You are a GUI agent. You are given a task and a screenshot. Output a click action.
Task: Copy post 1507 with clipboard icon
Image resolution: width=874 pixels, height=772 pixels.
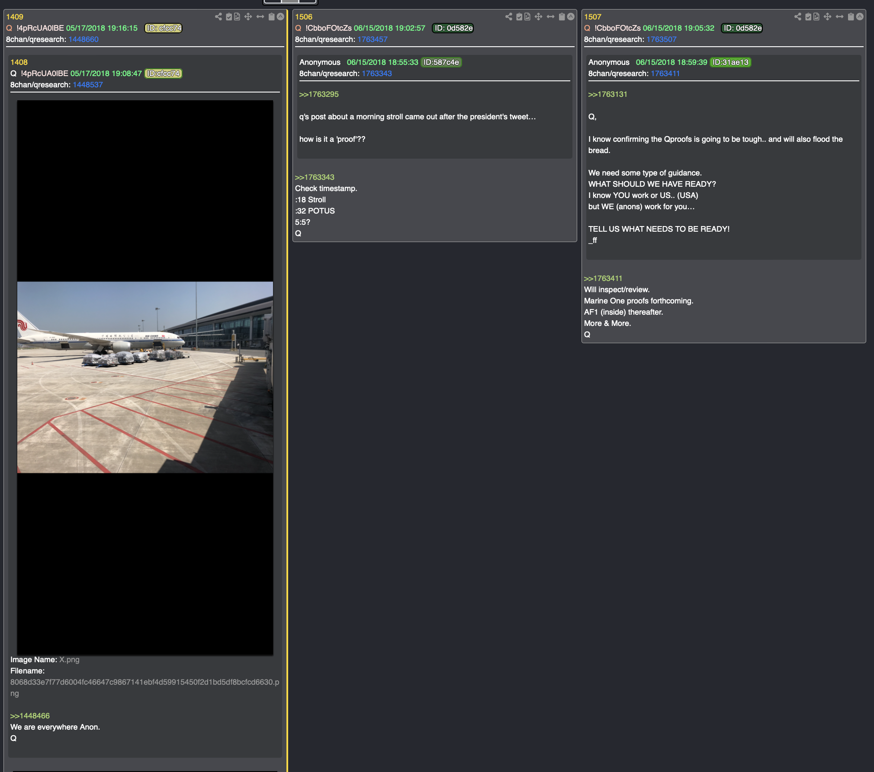pos(851,16)
